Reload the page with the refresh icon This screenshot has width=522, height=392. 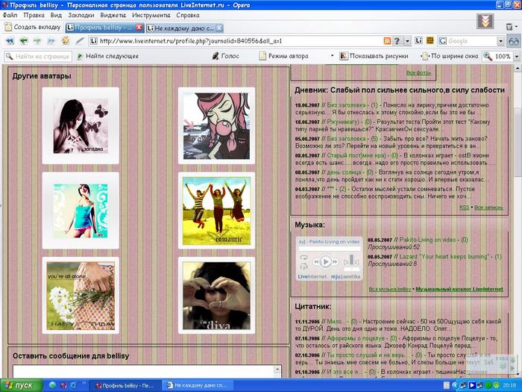click(66, 40)
